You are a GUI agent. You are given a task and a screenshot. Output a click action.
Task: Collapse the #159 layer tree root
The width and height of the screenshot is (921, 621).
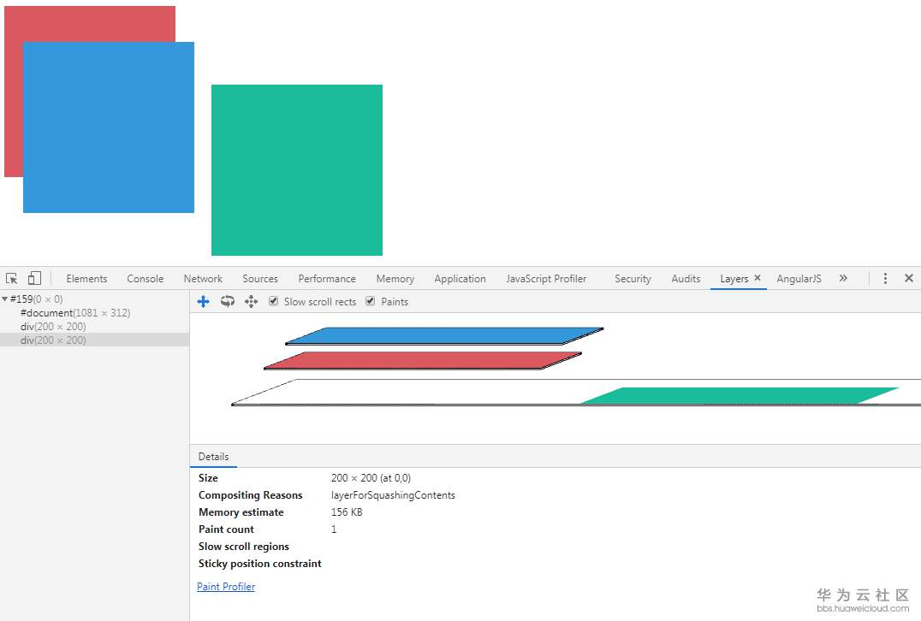pos(4,299)
